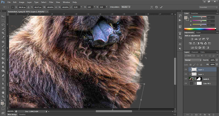Select the Clone Stamp tool
219x116 pixels.
(x=3, y=50)
